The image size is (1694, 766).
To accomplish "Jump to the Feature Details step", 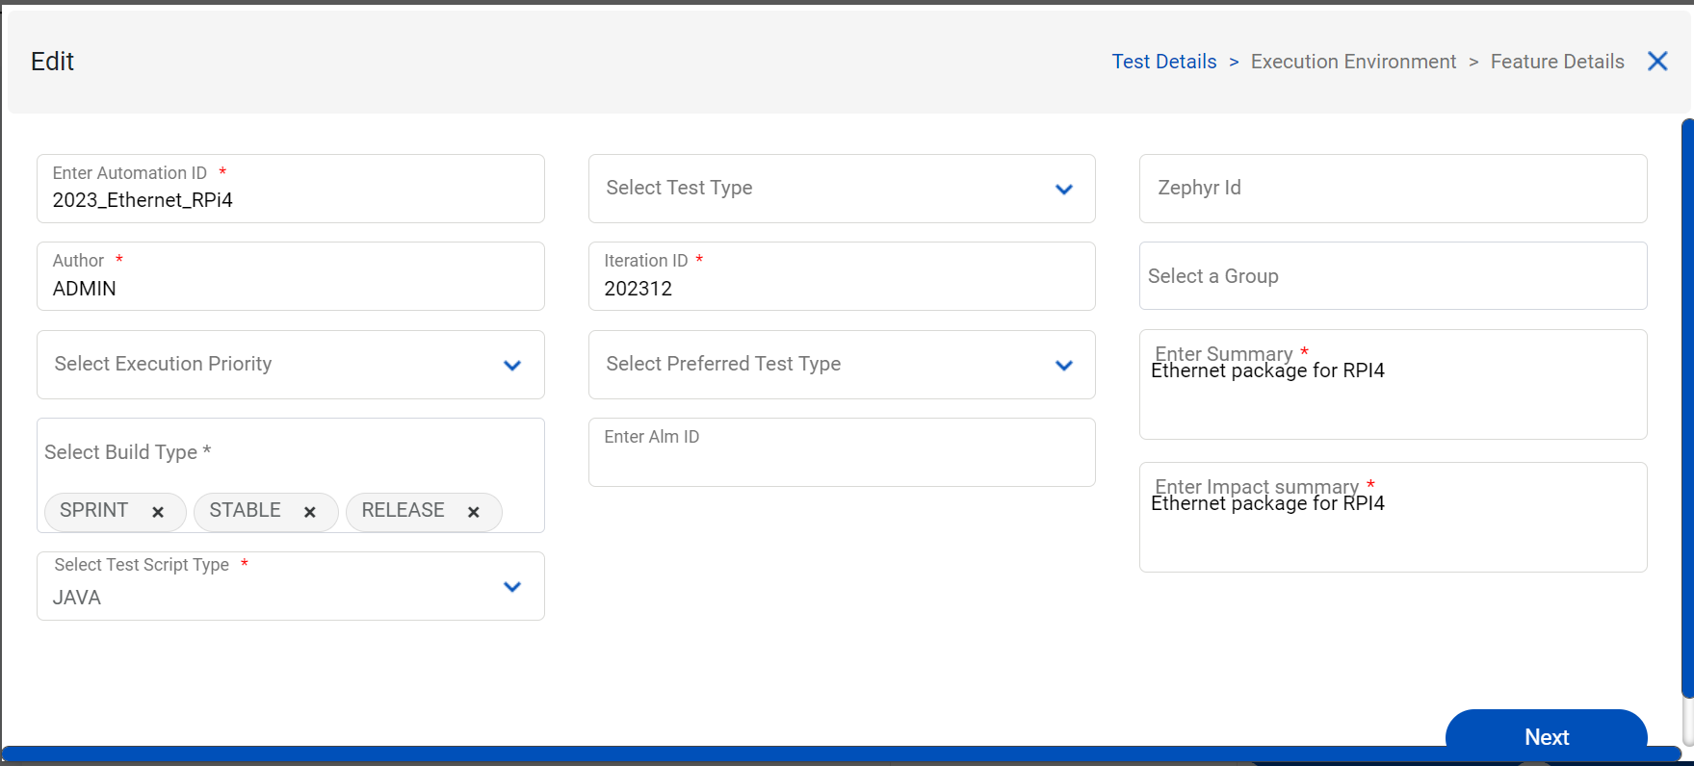I will 1556,62.
